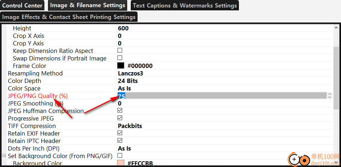
Task: Enable Keep Dimension Ratio Aspect checkbox
Action: coord(120,51)
